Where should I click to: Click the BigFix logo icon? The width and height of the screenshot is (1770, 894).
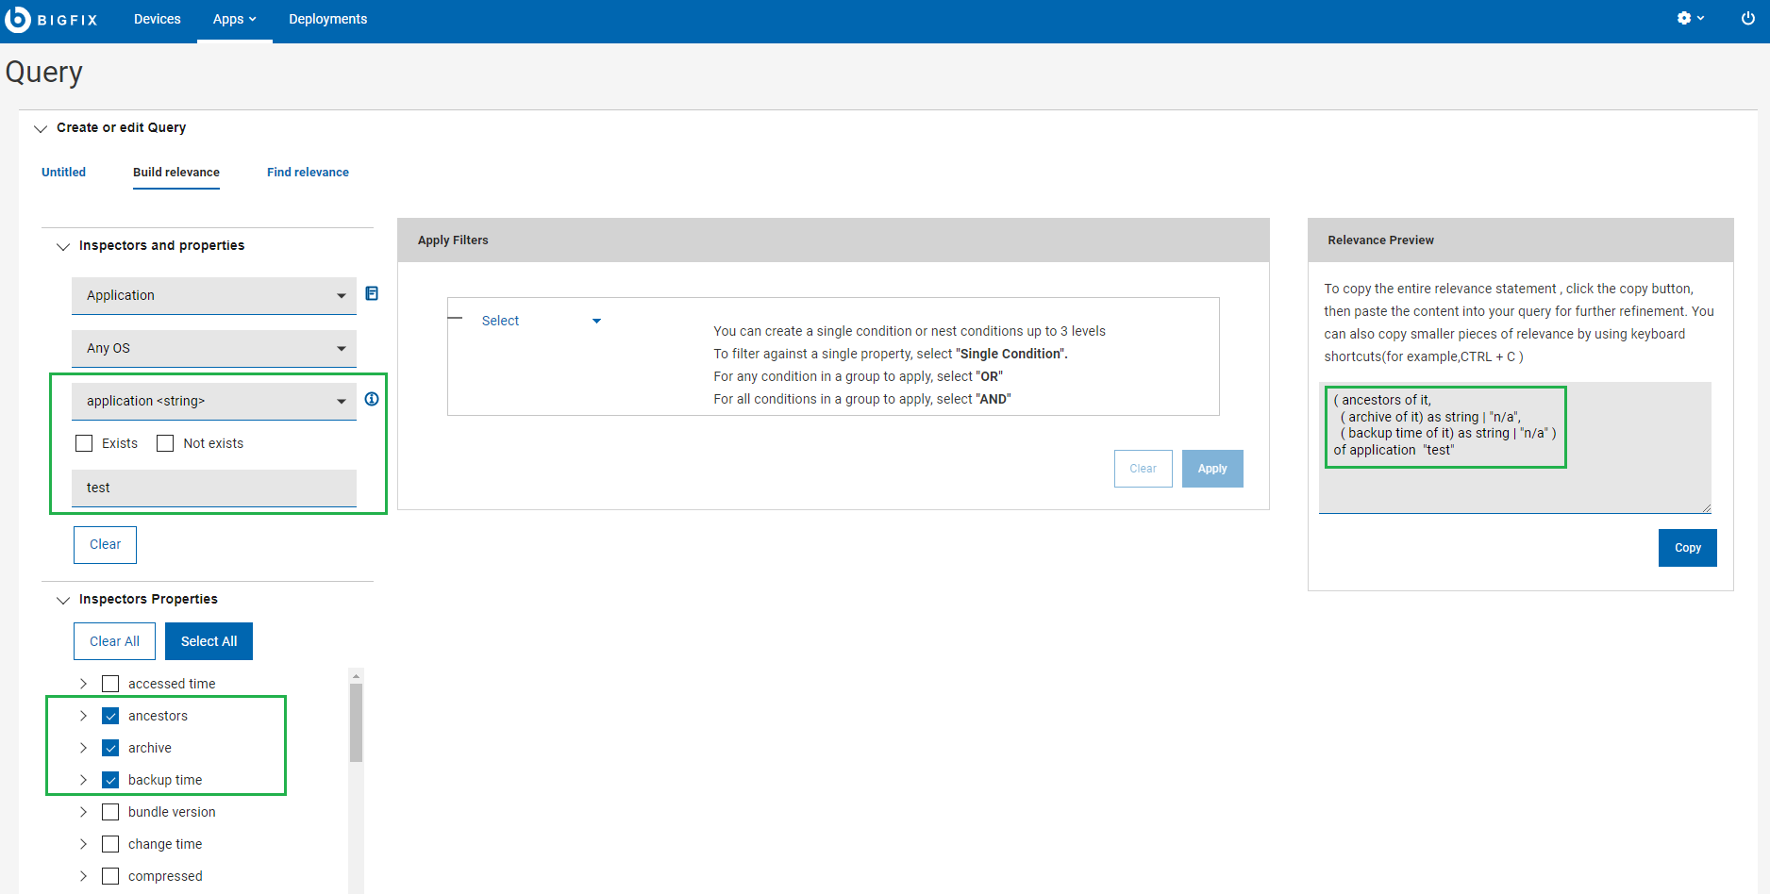pos(18,19)
